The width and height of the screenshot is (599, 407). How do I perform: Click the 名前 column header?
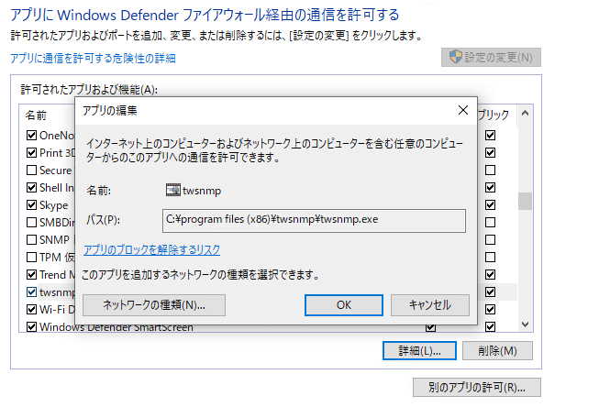[36, 115]
